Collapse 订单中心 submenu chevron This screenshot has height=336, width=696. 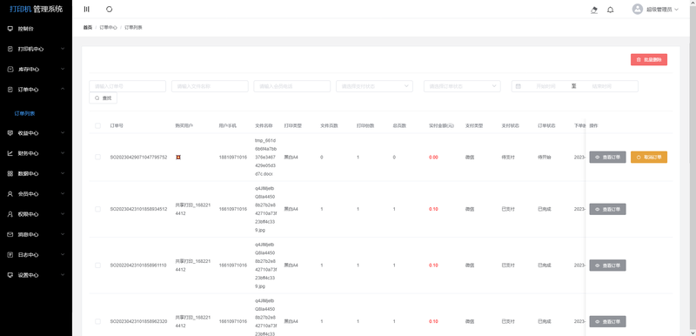[63, 90]
